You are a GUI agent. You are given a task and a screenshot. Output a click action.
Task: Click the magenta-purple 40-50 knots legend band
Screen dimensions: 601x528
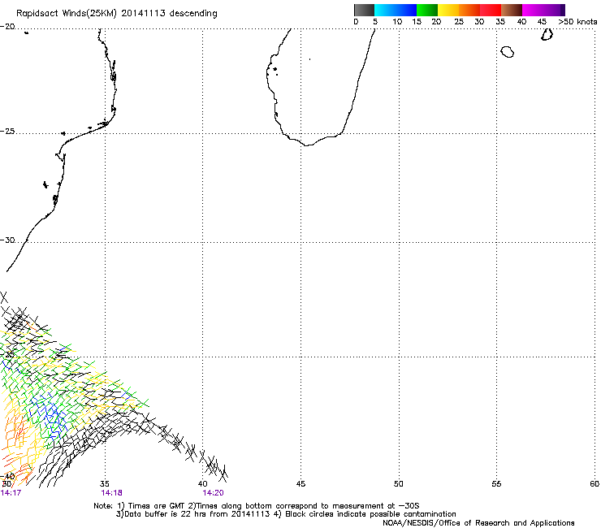coord(543,10)
